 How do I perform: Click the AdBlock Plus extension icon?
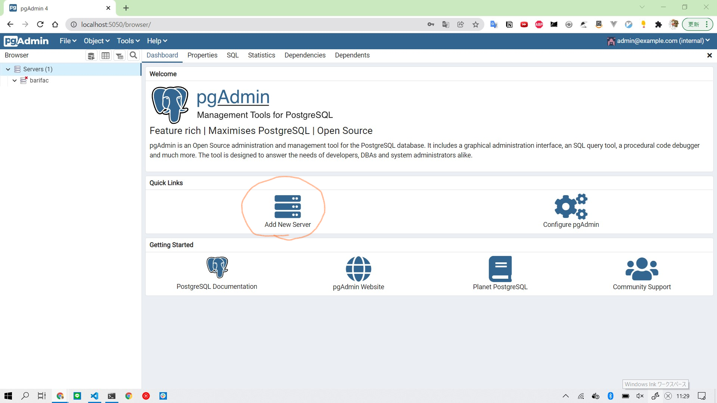click(x=539, y=25)
